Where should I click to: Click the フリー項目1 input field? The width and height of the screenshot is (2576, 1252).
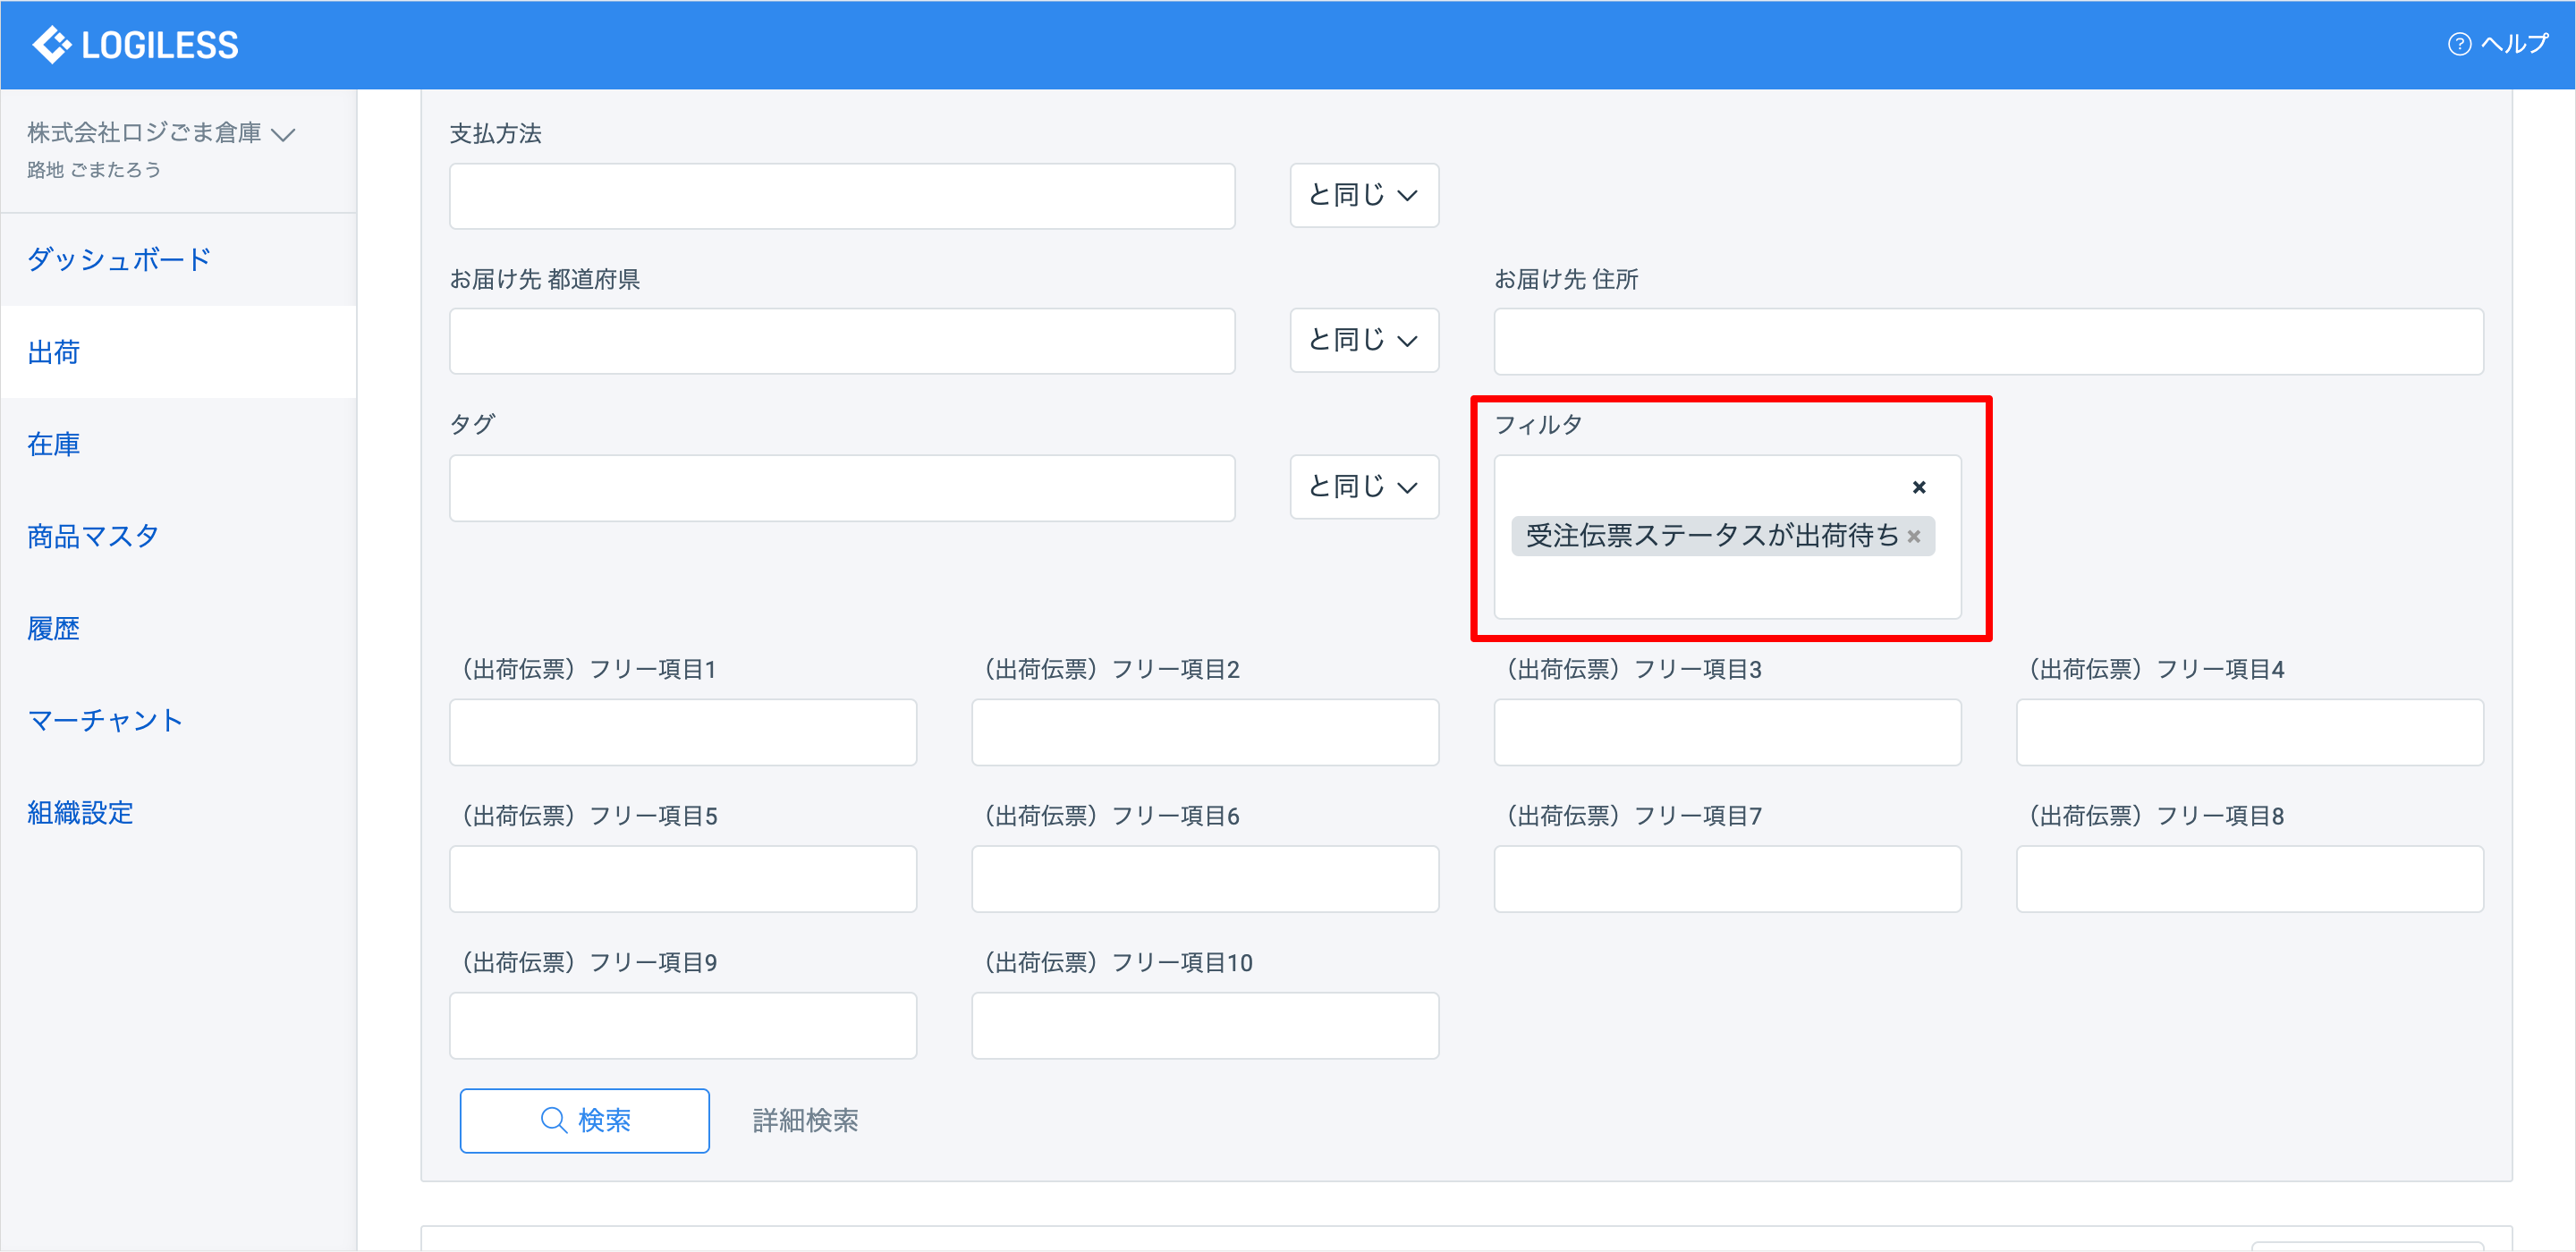(683, 732)
